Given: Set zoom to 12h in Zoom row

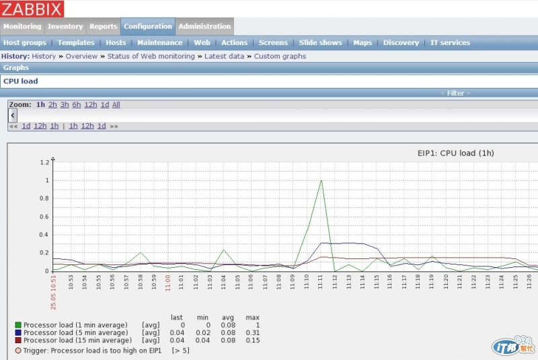Looking at the screenshot, I should 91,105.
